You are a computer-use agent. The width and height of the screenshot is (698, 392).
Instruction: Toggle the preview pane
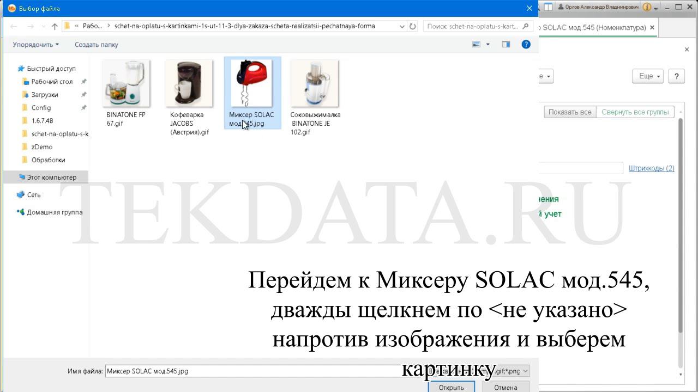tap(506, 45)
